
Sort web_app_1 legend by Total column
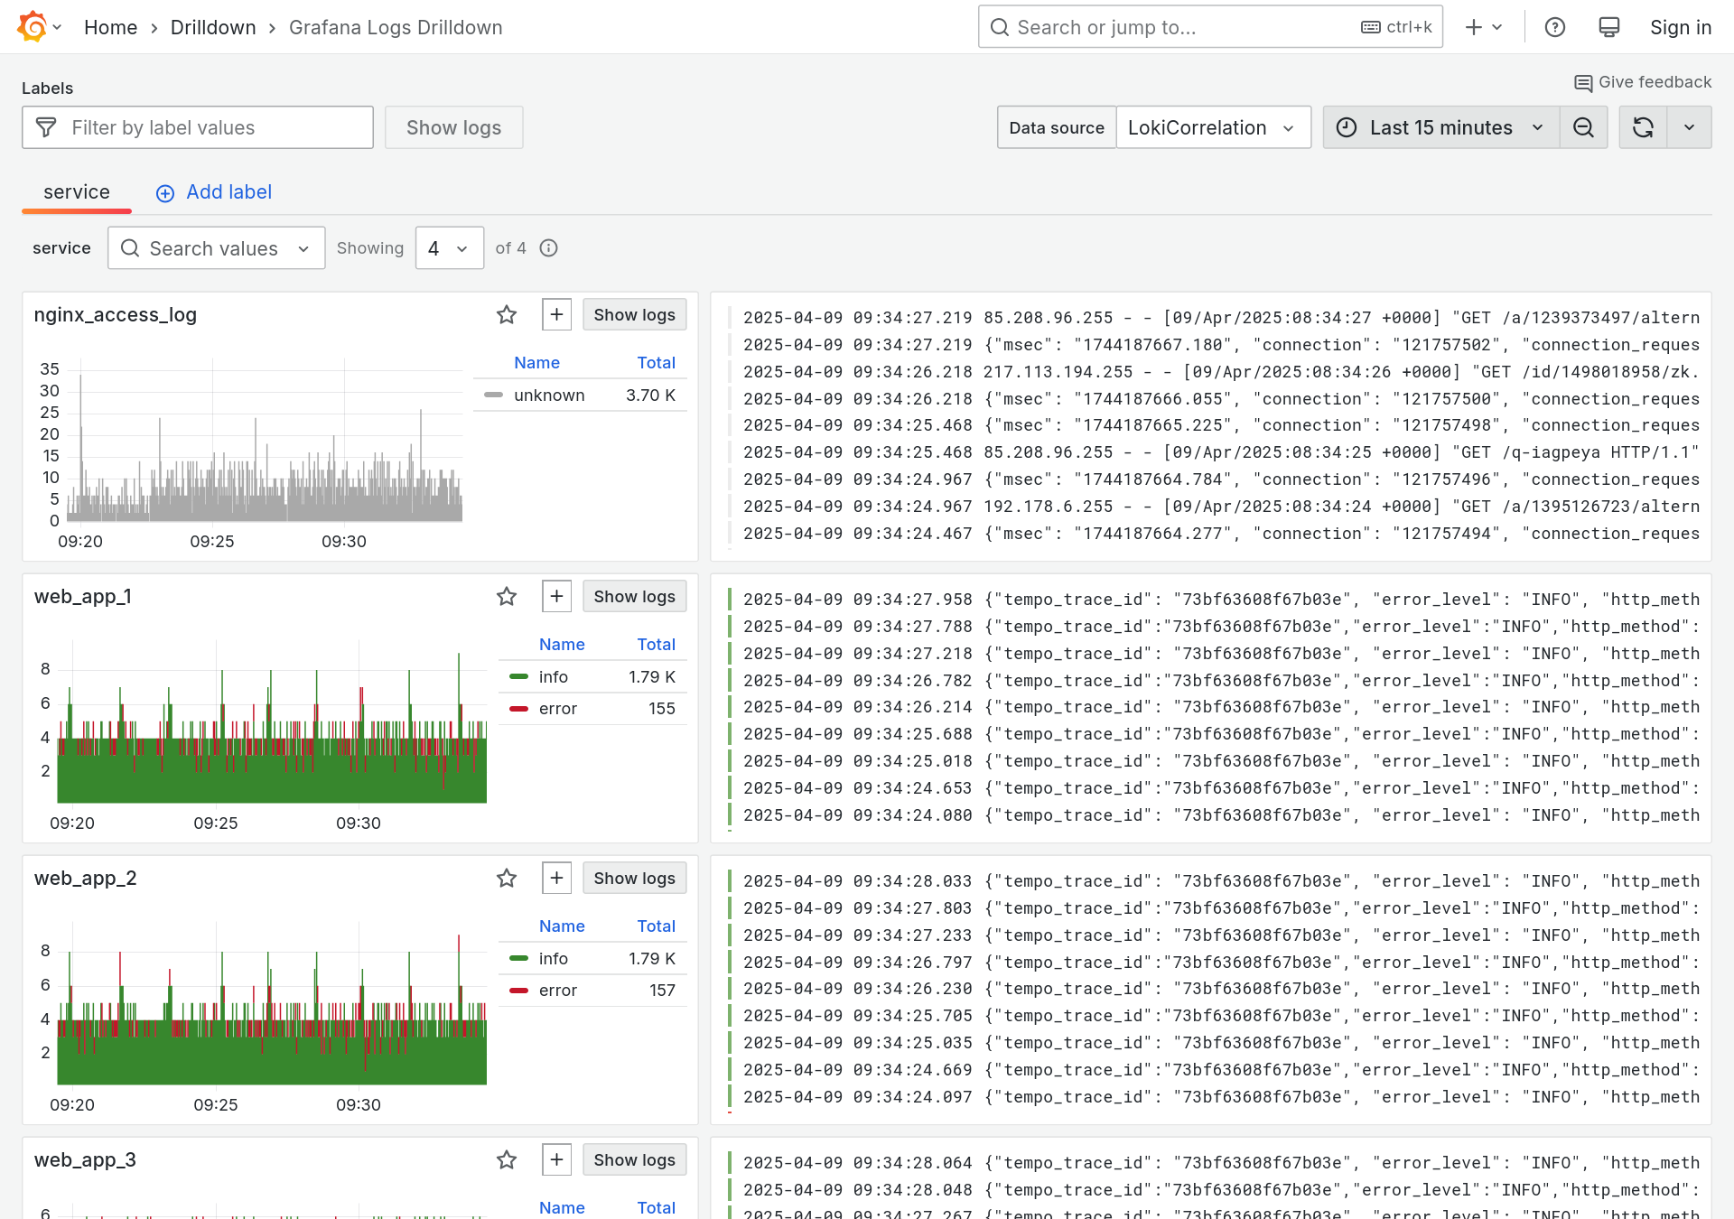pos(656,644)
